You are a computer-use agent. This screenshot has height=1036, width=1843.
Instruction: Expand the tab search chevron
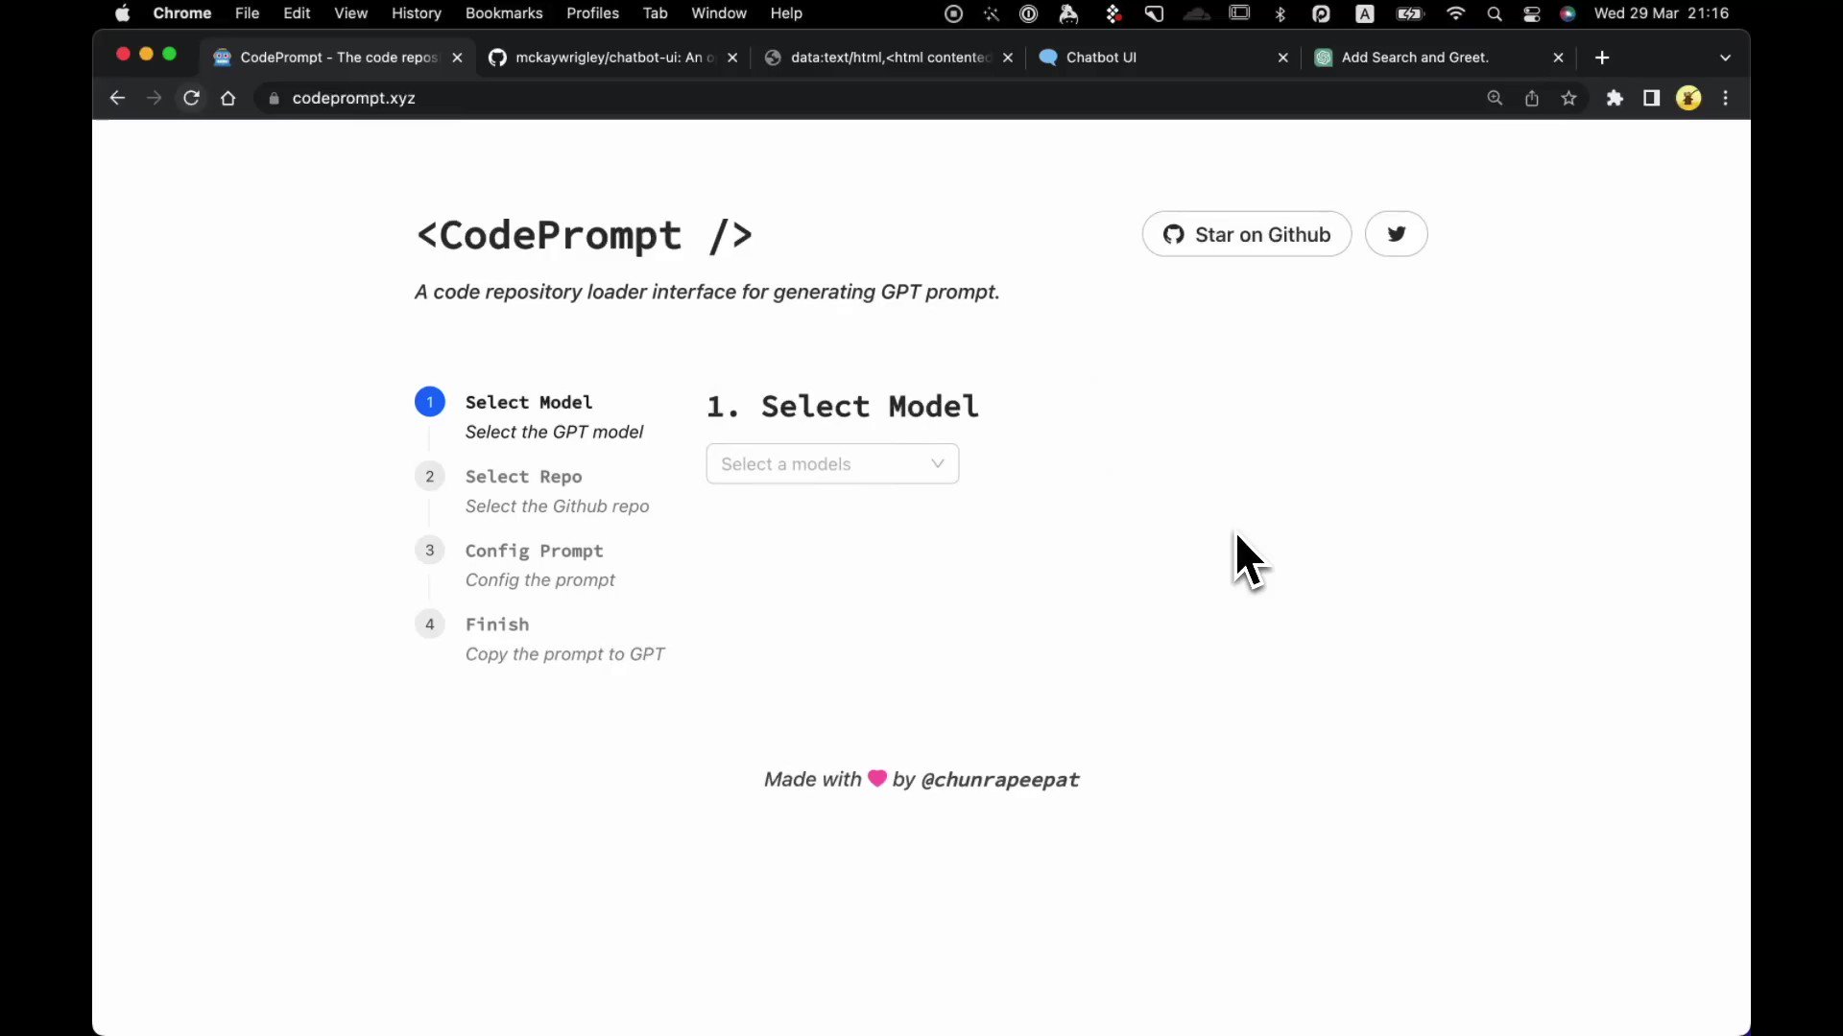tap(1725, 58)
